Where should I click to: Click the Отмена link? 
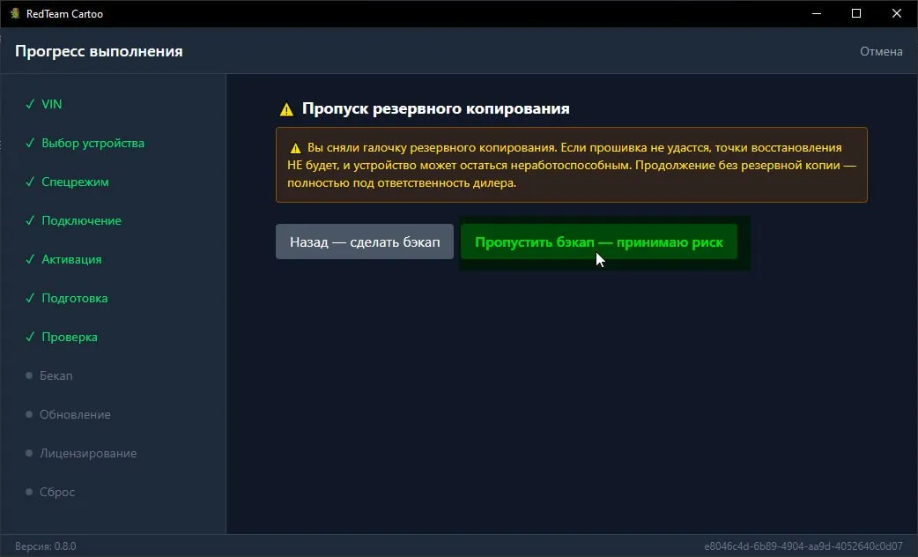880,51
